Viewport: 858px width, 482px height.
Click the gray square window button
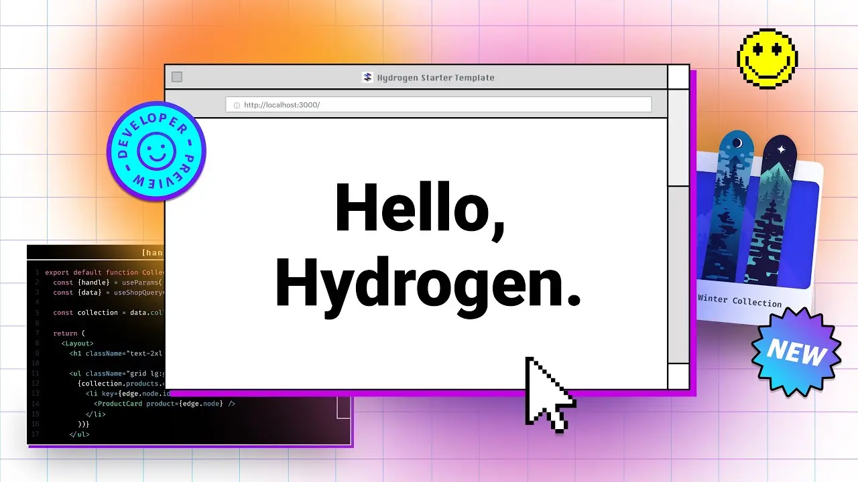177,77
